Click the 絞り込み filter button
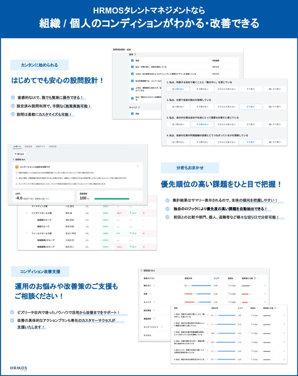The height and width of the screenshot is (376, 298). 19,154
